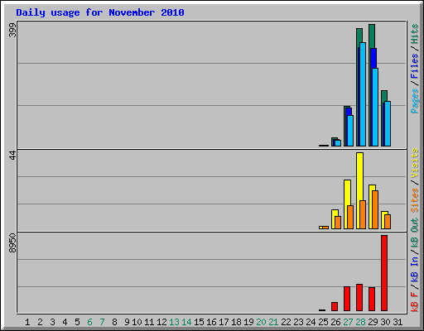Click the yellow Visits bar for day 27
This screenshot has width=424, height=331.
pos(346,193)
